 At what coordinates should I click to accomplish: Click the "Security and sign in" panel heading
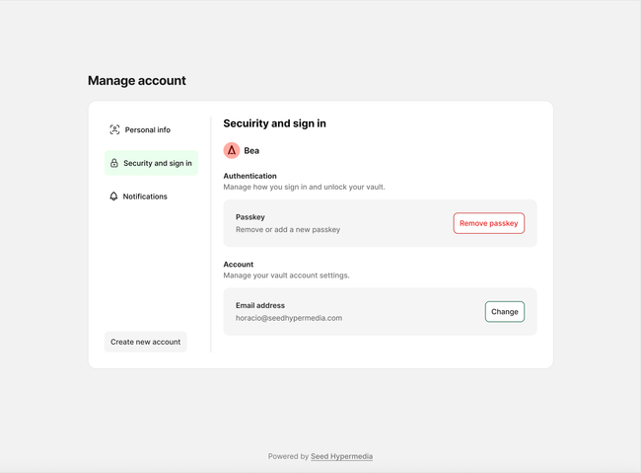point(274,123)
